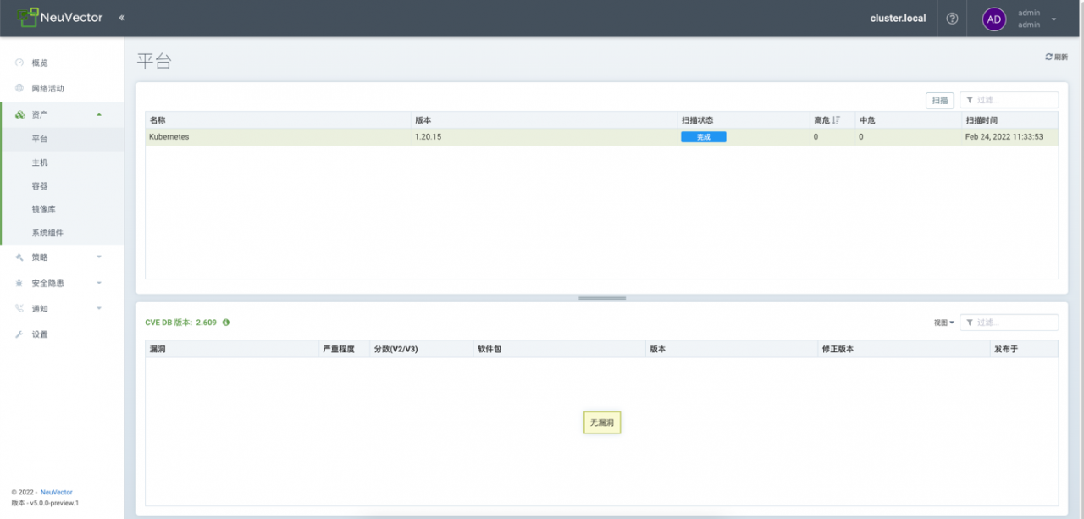
Task: Click the CVE DB version info icon
Action: click(226, 323)
